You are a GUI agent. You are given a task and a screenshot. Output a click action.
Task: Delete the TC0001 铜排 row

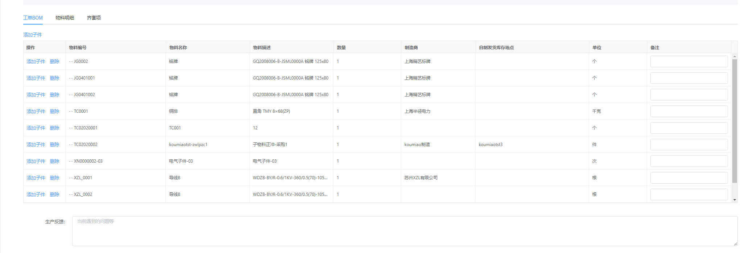point(55,111)
